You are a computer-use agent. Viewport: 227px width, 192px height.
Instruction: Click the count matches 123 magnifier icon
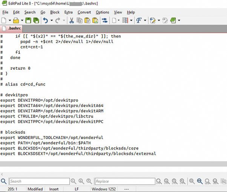click(208, 181)
